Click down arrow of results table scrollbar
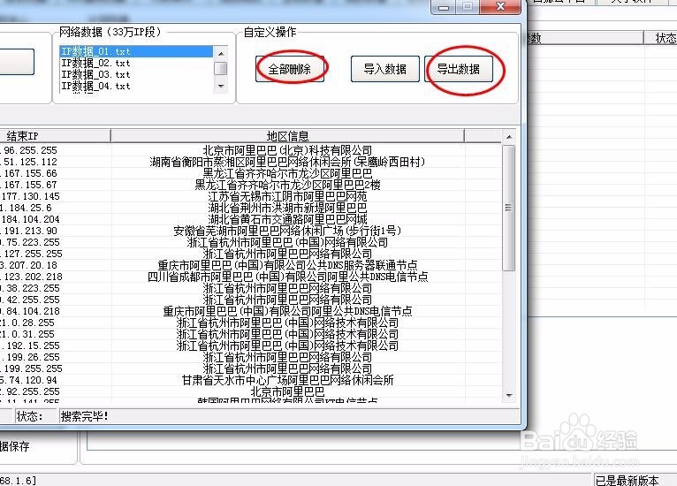677x486 pixels. [509, 395]
